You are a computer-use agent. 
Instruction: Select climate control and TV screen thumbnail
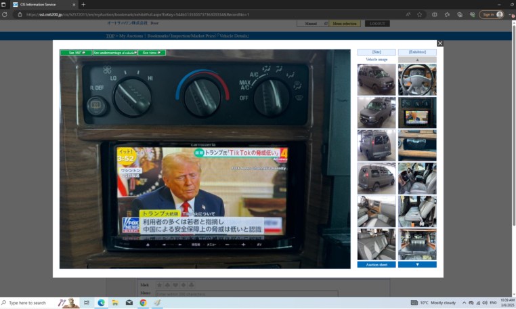417,112
